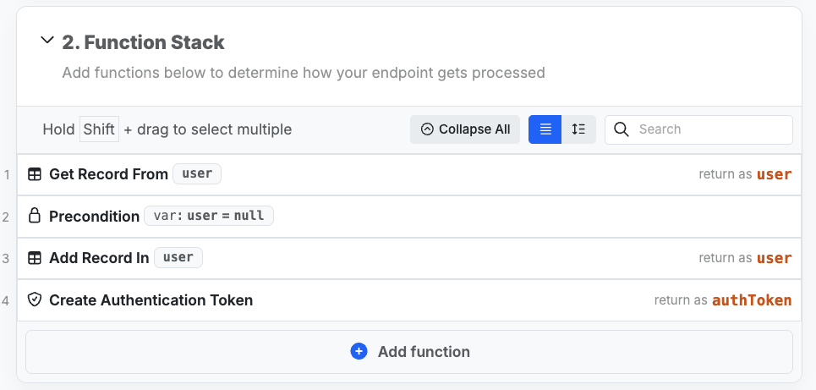
Task: Click the table icon beside Add Record In
Action: (35, 258)
